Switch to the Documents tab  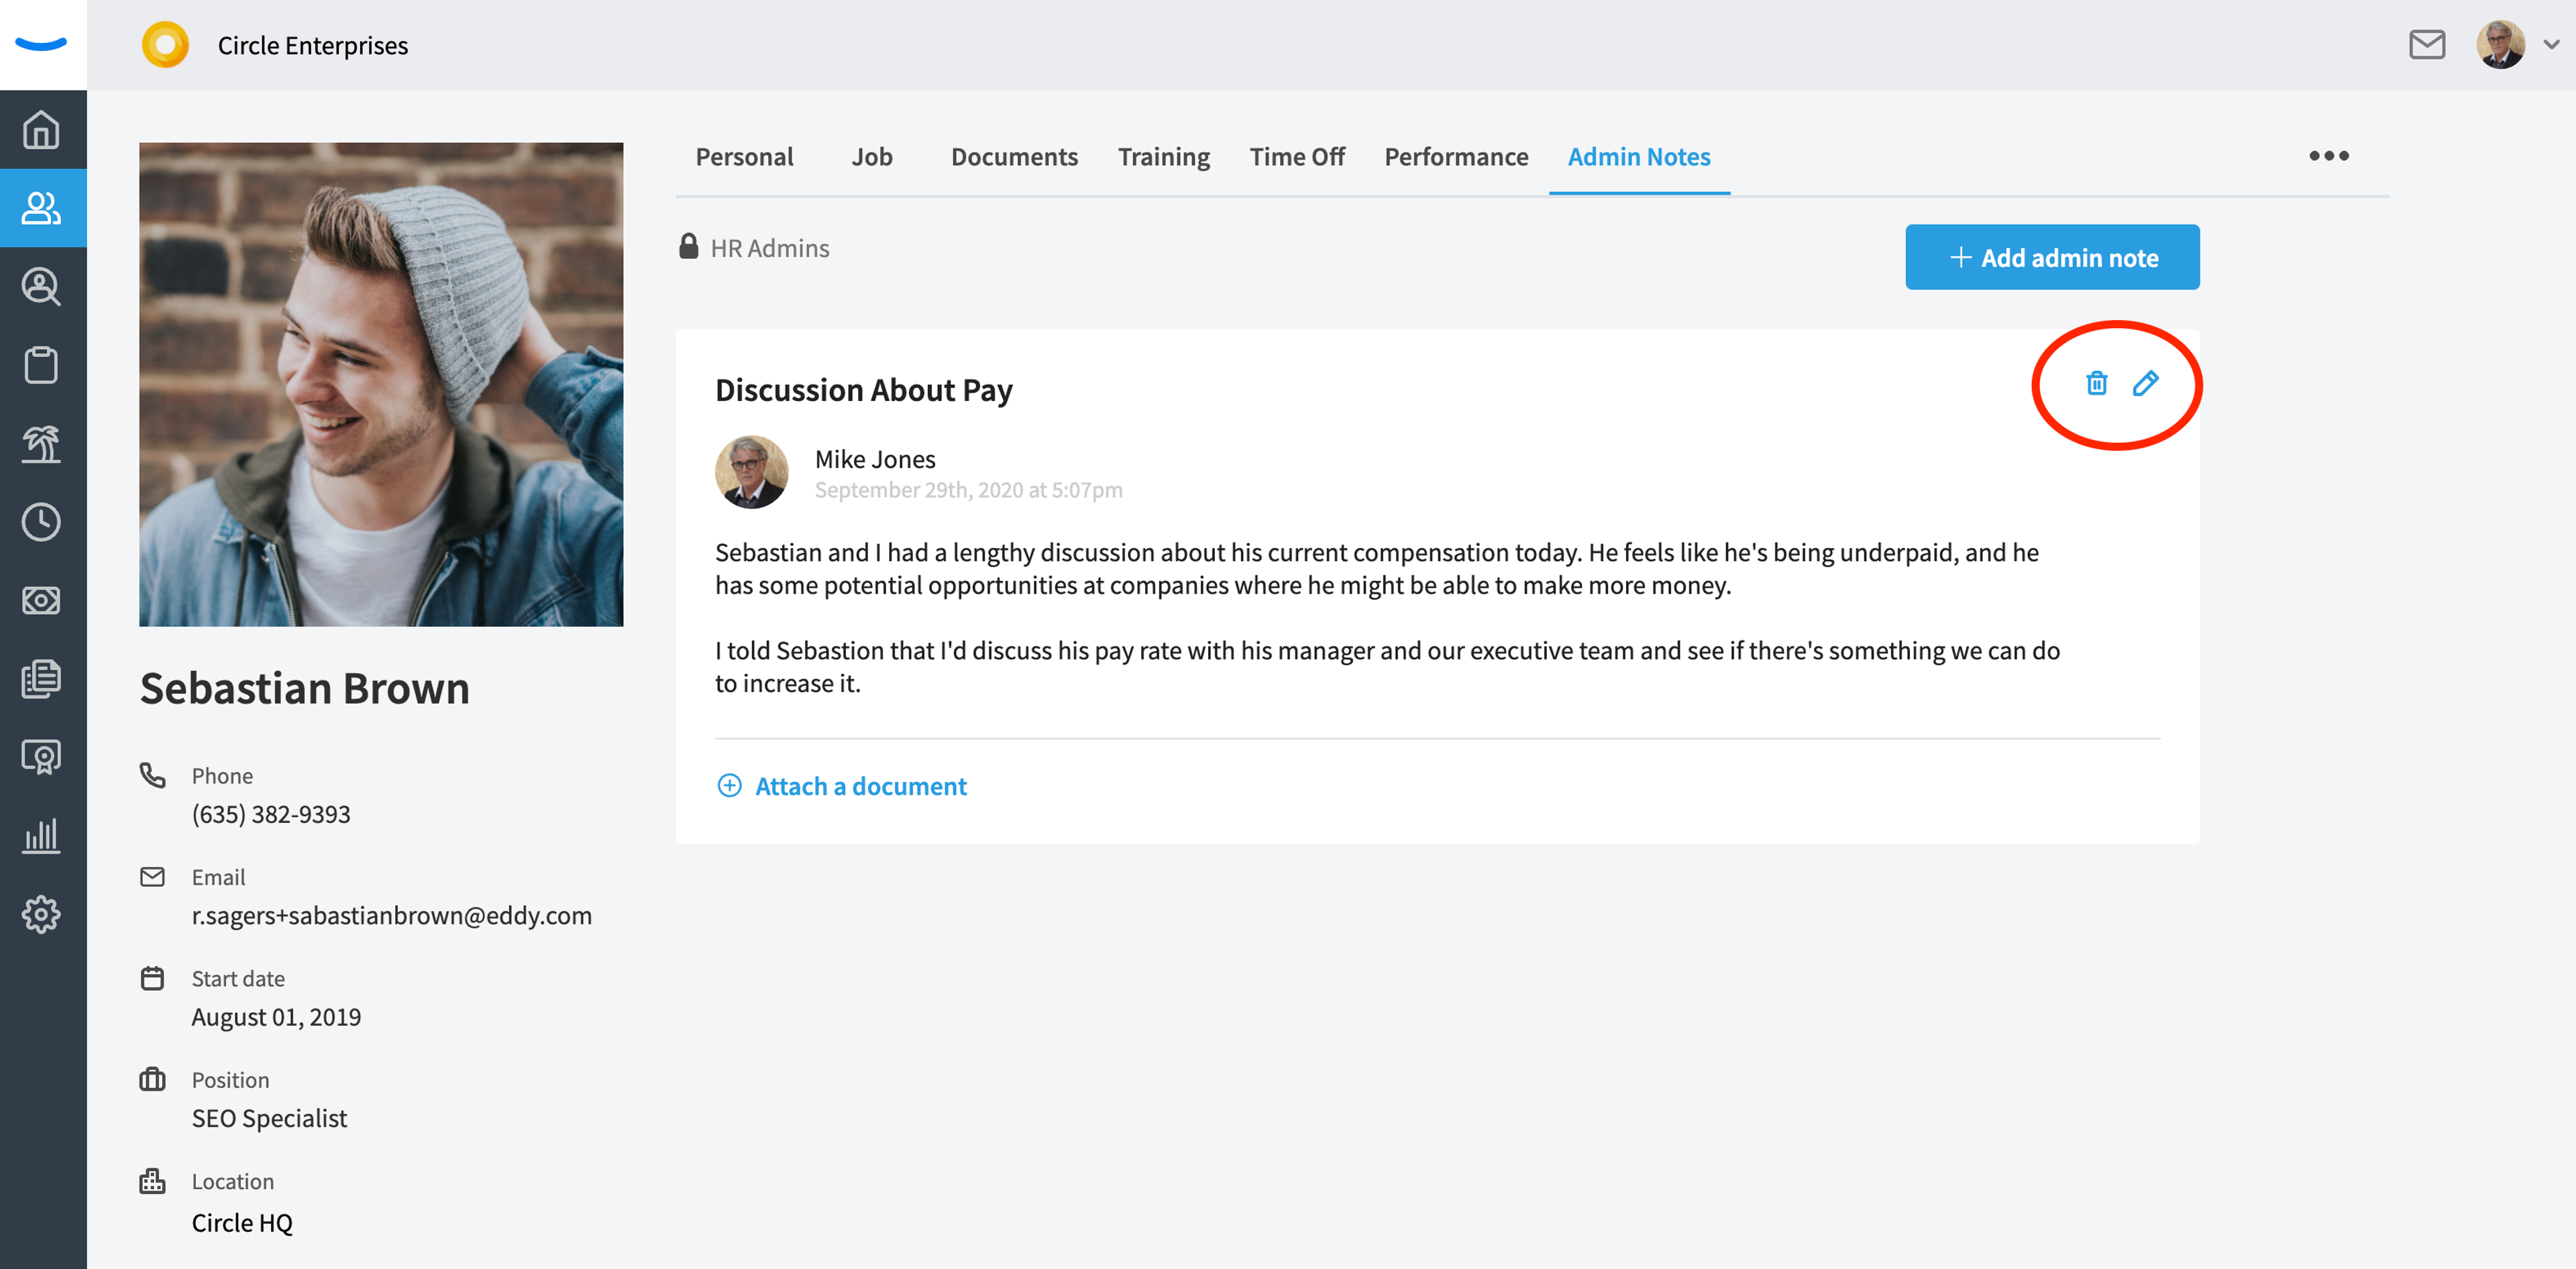[1014, 157]
